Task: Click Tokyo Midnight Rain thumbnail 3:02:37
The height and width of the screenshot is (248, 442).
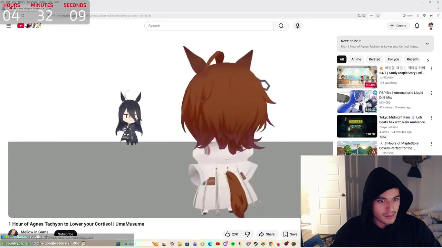Action: [357, 126]
